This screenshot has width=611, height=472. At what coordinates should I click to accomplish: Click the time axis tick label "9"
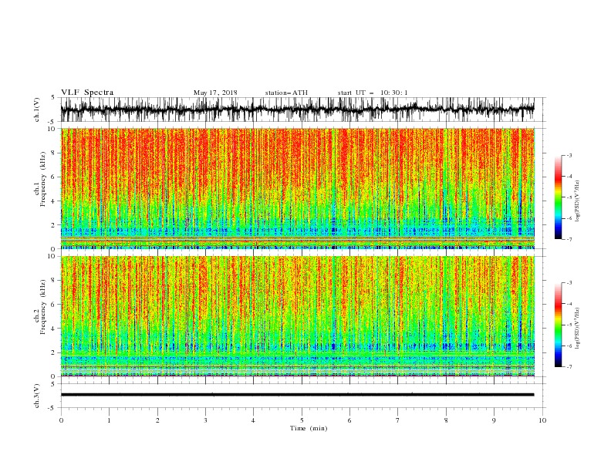point(494,420)
